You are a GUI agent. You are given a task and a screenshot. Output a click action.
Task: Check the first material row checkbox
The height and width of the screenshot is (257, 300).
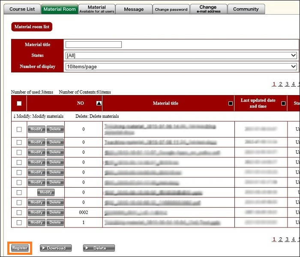tap(19, 129)
